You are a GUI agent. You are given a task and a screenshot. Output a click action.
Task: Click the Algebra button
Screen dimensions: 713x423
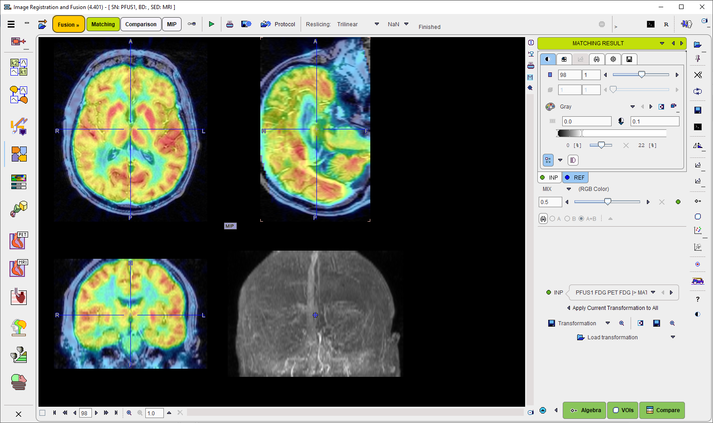[x=584, y=410]
